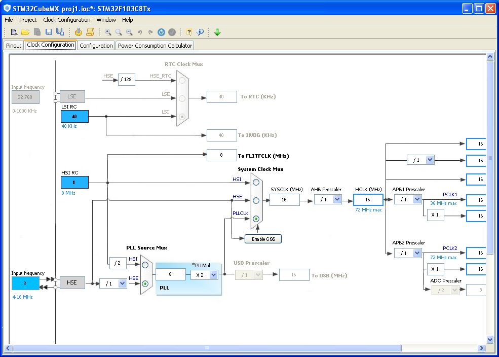
Task: Open the Power Consumption Calculator tab
Action: [155, 46]
